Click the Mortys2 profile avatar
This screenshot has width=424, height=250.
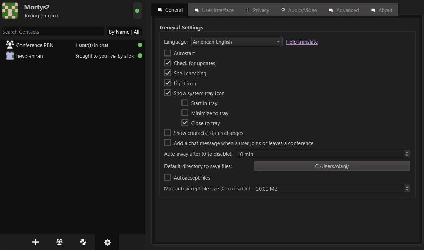click(10, 11)
